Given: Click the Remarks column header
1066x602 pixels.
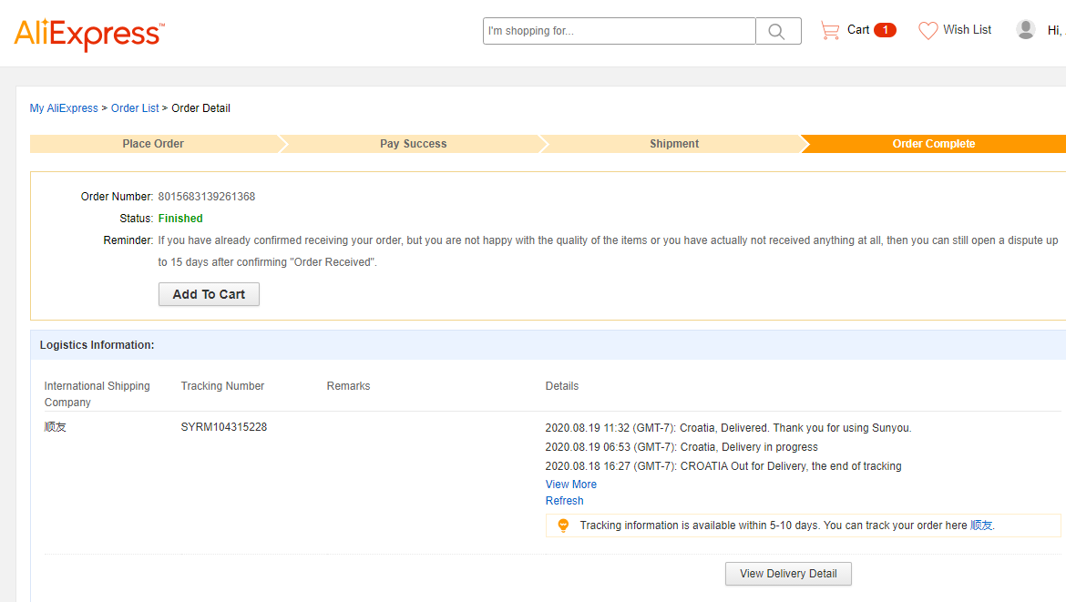Looking at the screenshot, I should [x=348, y=386].
